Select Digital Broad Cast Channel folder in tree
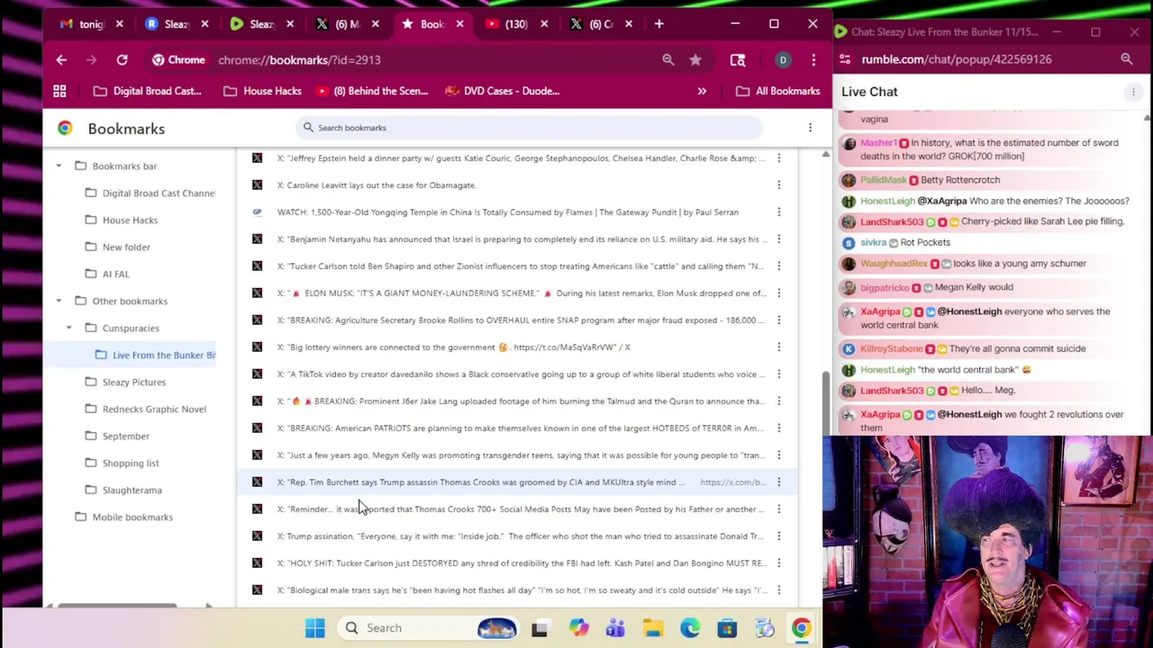 pyautogui.click(x=150, y=193)
